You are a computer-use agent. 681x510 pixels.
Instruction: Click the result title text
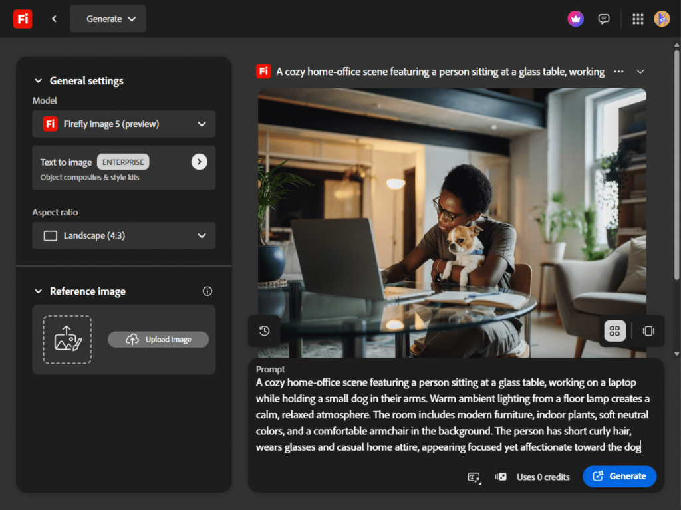tap(440, 72)
